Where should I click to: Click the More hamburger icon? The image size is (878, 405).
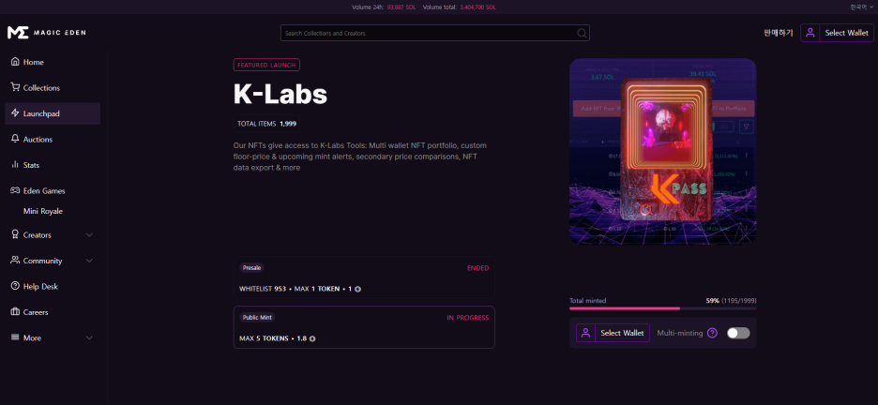coord(15,337)
